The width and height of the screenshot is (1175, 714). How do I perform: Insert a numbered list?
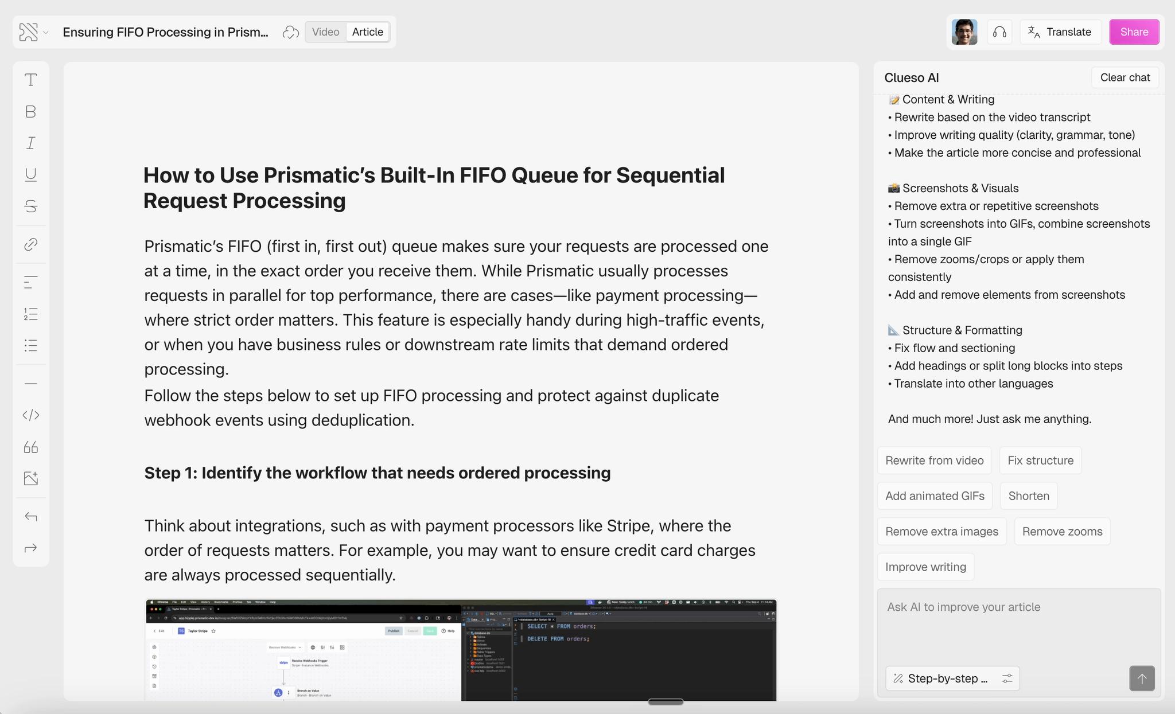coord(31,314)
